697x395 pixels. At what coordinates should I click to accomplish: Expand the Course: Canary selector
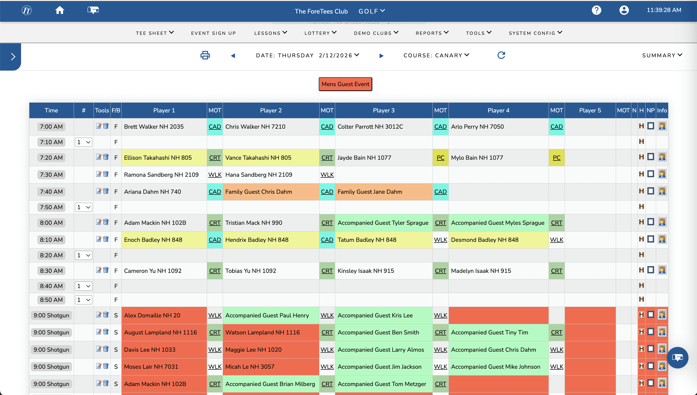436,55
